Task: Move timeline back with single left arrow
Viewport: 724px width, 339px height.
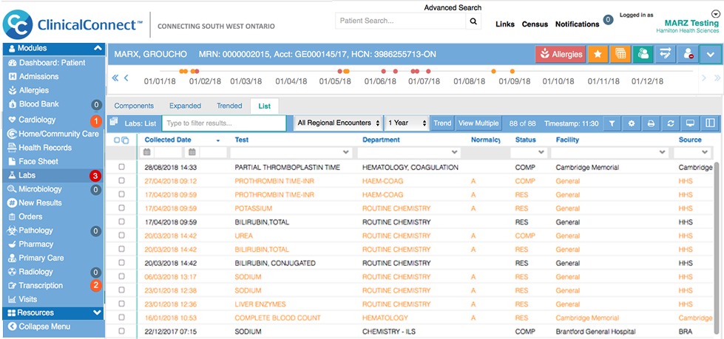Action: coord(126,78)
